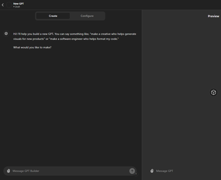Attach a file in the Preview chat

(152, 171)
